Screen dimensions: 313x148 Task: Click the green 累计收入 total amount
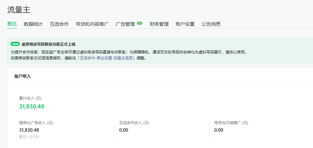31,107
